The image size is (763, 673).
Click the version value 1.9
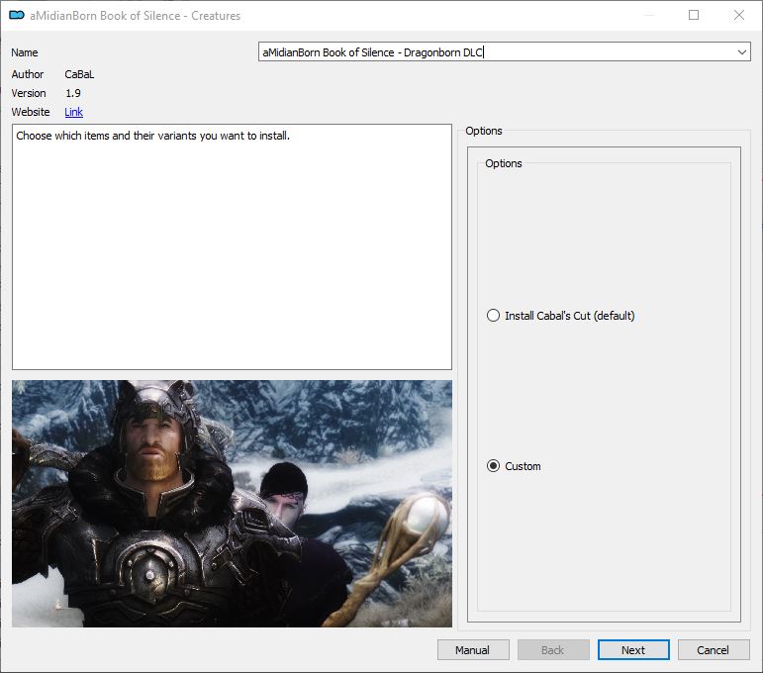click(73, 93)
